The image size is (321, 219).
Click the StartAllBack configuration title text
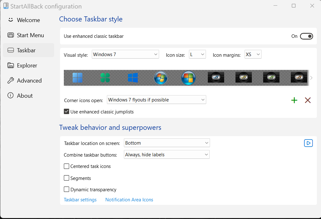point(46,6)
